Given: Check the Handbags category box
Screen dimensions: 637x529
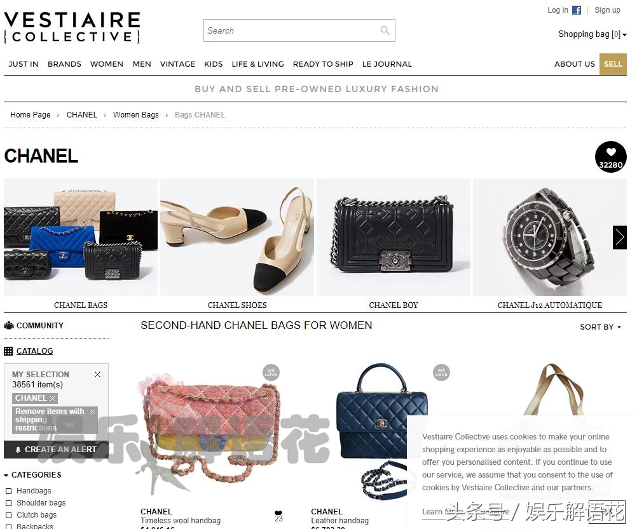Looking at the screenshot, I should coord(8,492).
